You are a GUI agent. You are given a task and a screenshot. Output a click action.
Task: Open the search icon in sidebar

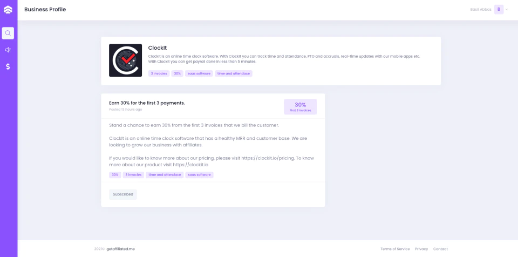pyautogui.click(x=8, y=33)
